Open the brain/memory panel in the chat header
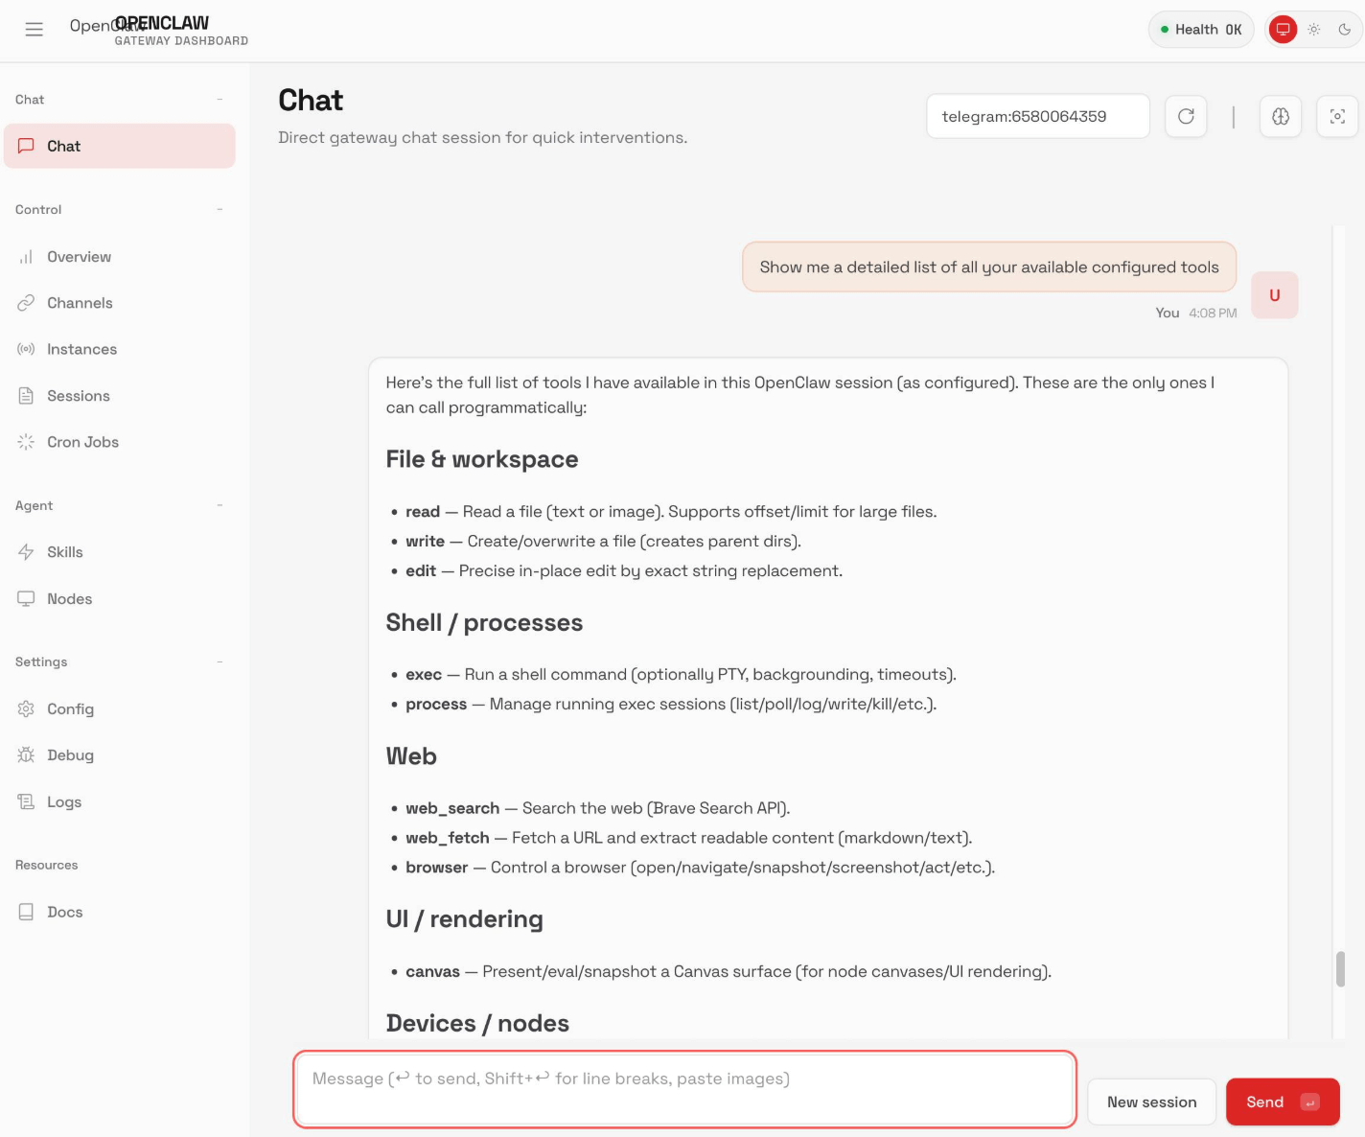 pos(1280,116)
